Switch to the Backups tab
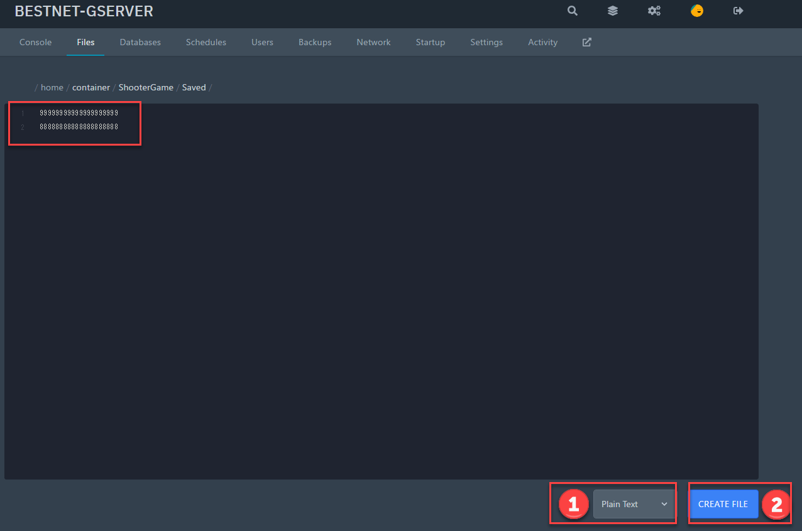This screenshot has height=531, width=802. coord(315,42)
